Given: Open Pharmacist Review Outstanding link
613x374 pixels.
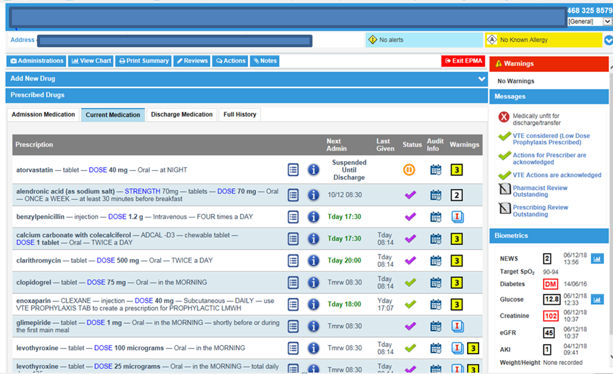Looking at the screenshot, I should (540, 191).
